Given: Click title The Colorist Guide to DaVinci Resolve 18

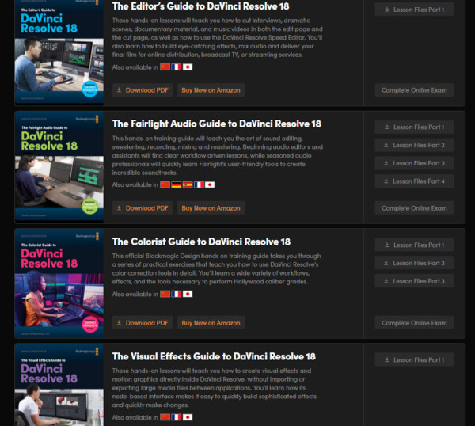Looking at the screenshot, I should (201, 242).
